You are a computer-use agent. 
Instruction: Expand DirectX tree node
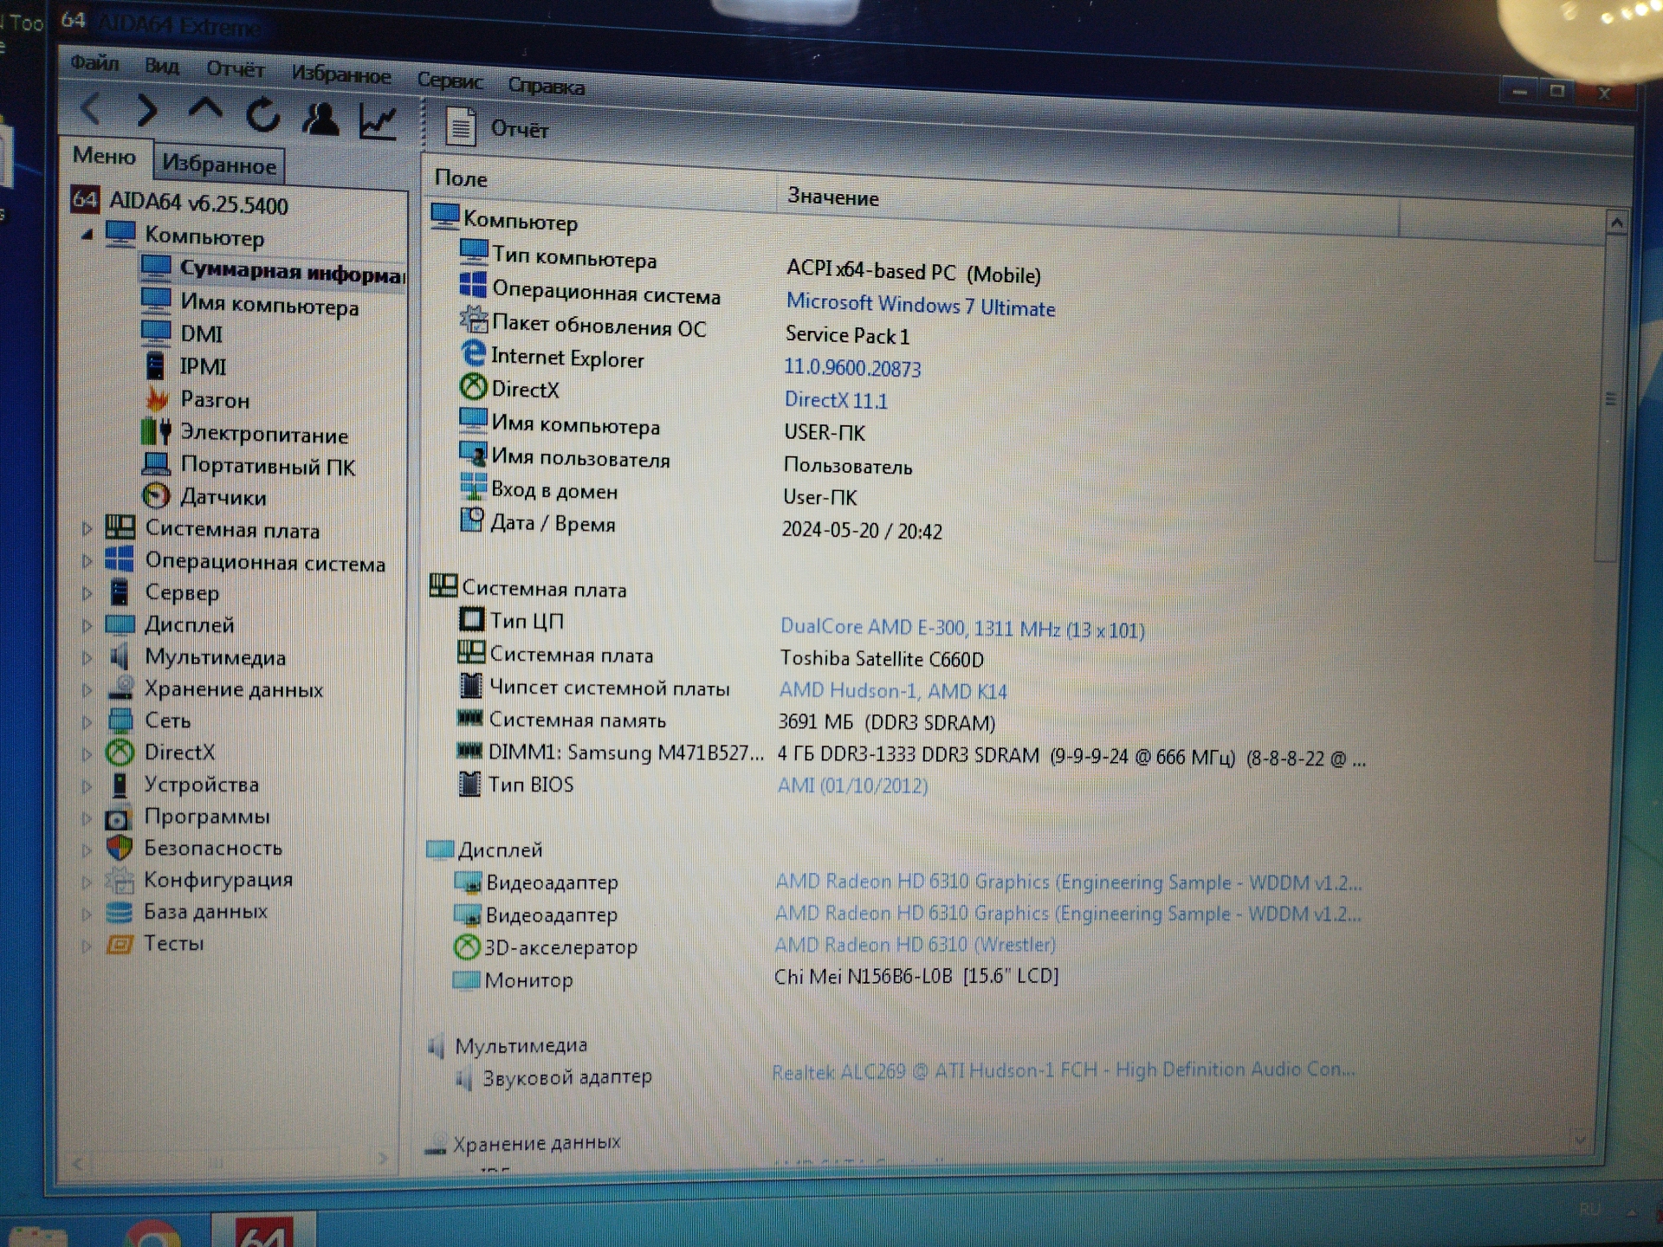coord(87,753)
